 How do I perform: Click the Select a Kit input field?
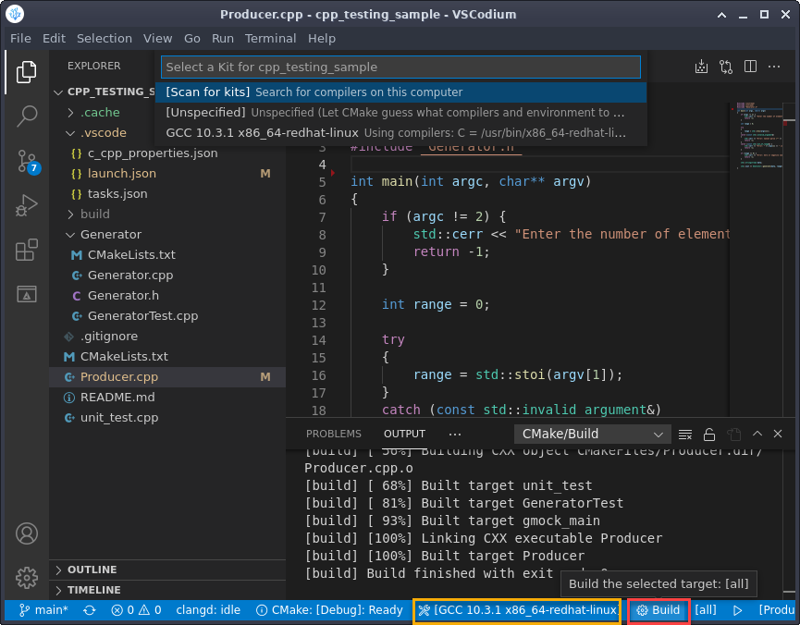(x=400, y=67)
